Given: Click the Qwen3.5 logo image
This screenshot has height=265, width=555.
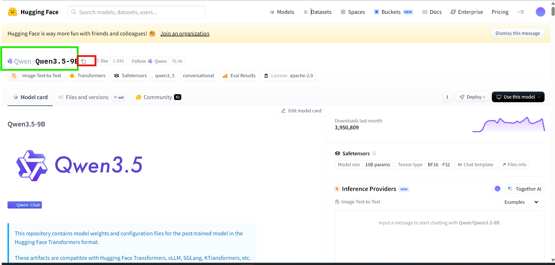Looking at the screenshot, I should click(x=79, y=165).
